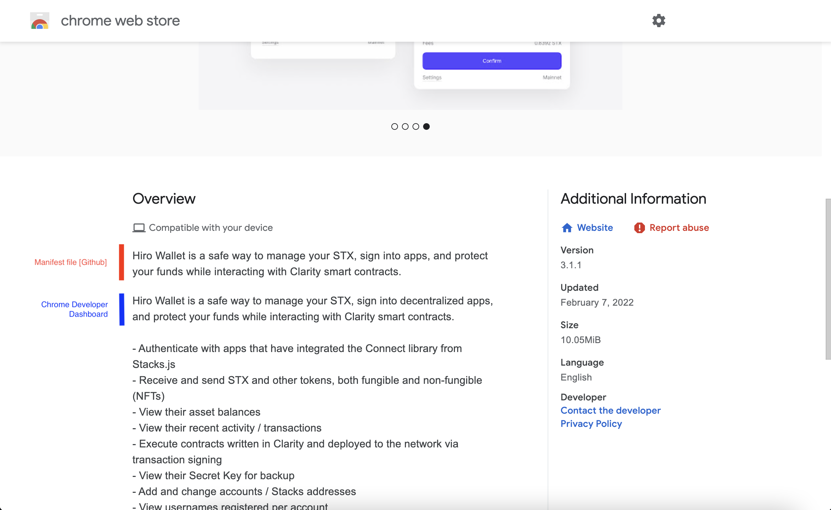Viewport: 831px width, 510px height.
Task: Click the laptop compatibility icon
Action: pyautogui.click(x=139, y=228)
